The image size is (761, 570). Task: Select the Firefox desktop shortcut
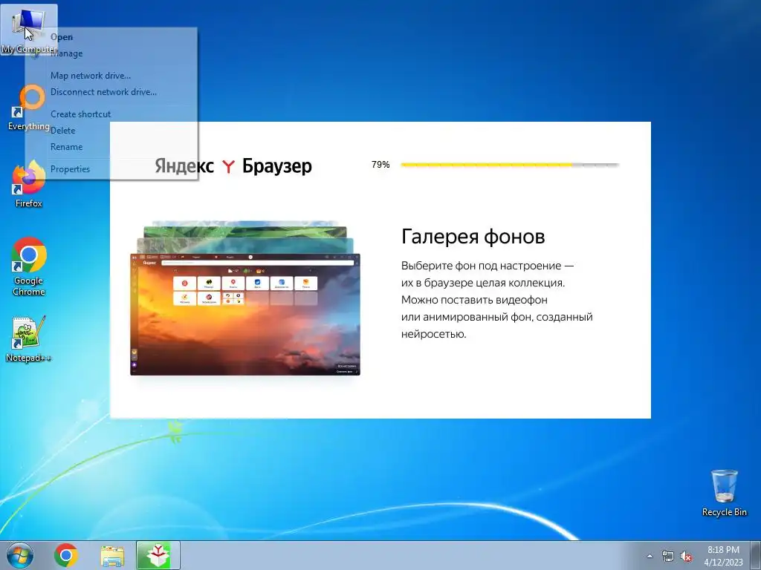click(x=29, y=184)
